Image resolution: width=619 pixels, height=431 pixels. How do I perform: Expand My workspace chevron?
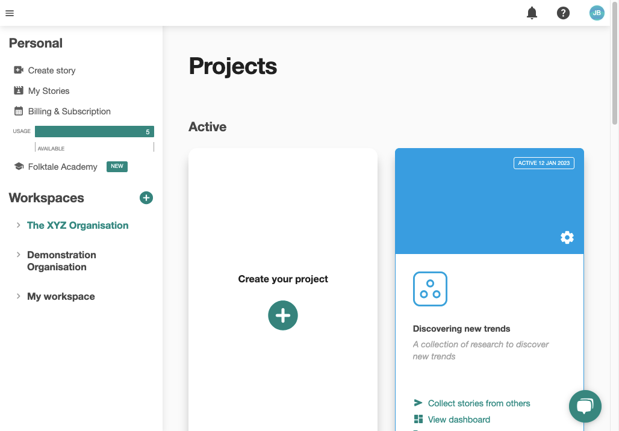[x=18, y=296]
